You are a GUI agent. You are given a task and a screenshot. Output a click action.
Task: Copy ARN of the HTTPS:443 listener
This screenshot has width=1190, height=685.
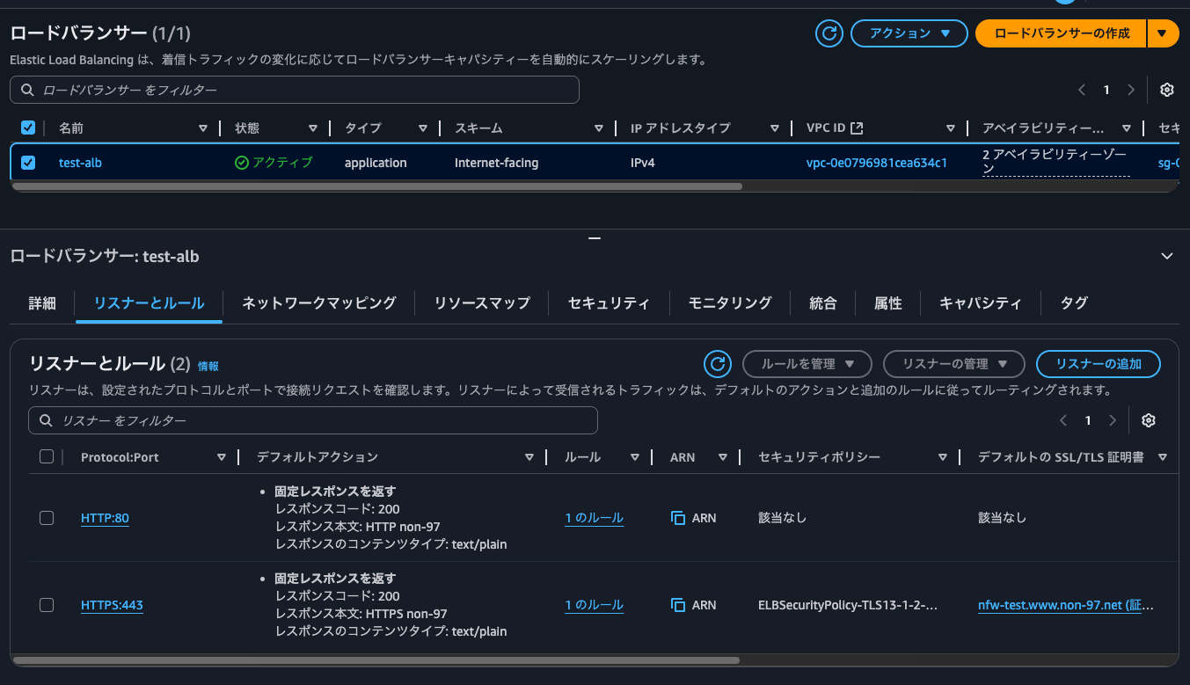(678, 605)
